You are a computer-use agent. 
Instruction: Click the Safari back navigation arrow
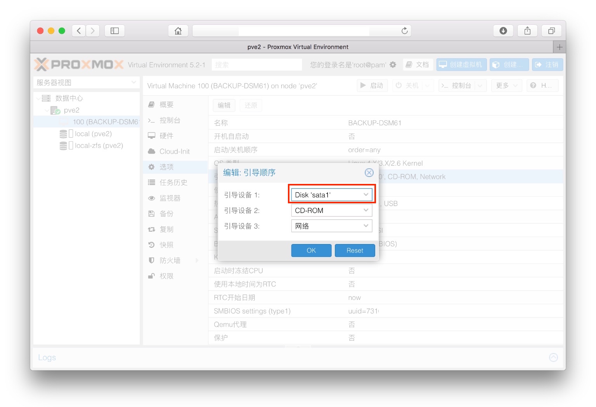79,31
